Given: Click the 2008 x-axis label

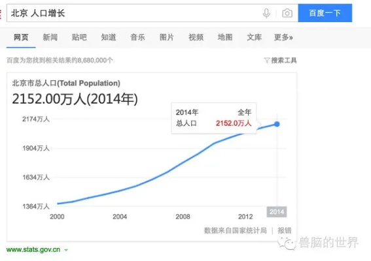Looking at the screenshot, I should [183, 217].
